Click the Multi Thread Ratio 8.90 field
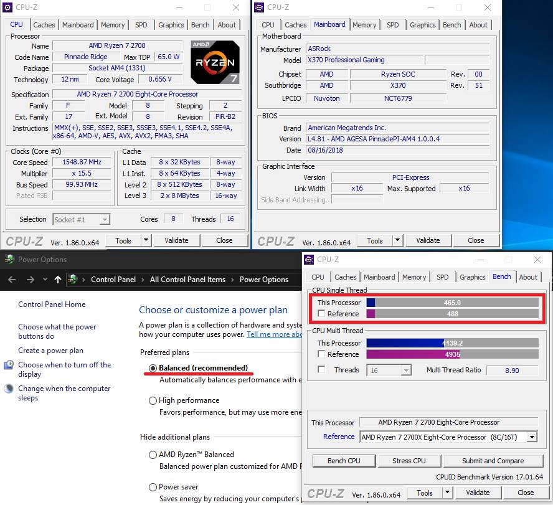Screen dimensions: 553x505 tap(512, 370)
